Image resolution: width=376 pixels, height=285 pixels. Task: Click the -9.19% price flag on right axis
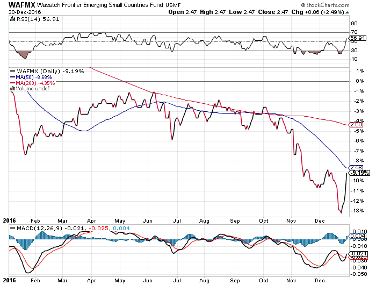click(359, 173)
